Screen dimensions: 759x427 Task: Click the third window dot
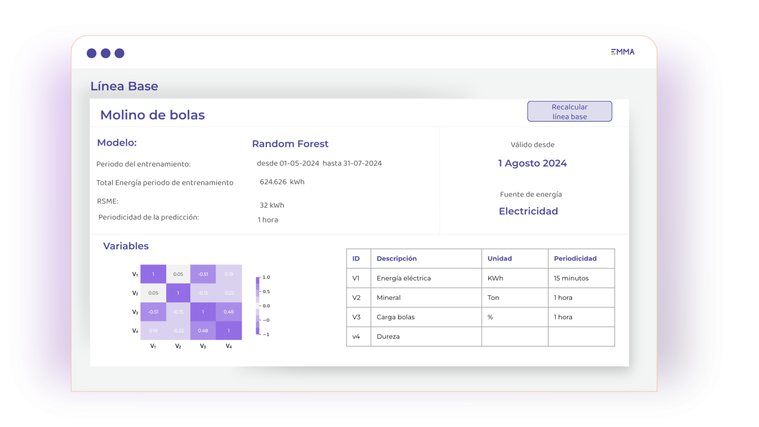click(119, 53)
